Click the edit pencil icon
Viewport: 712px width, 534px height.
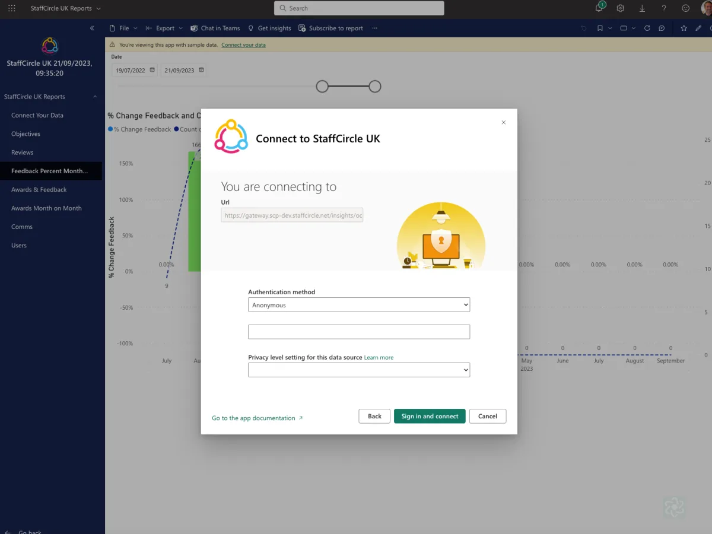click(698, 28)
